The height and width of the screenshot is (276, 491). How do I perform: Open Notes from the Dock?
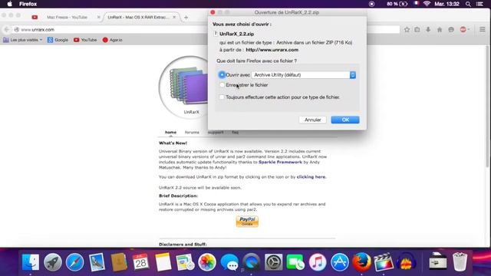(x=163, y=262)
